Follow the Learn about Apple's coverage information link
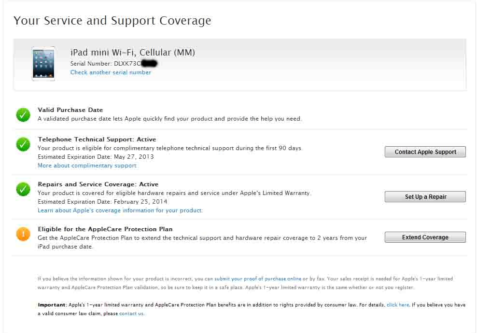 coord(120,210)
